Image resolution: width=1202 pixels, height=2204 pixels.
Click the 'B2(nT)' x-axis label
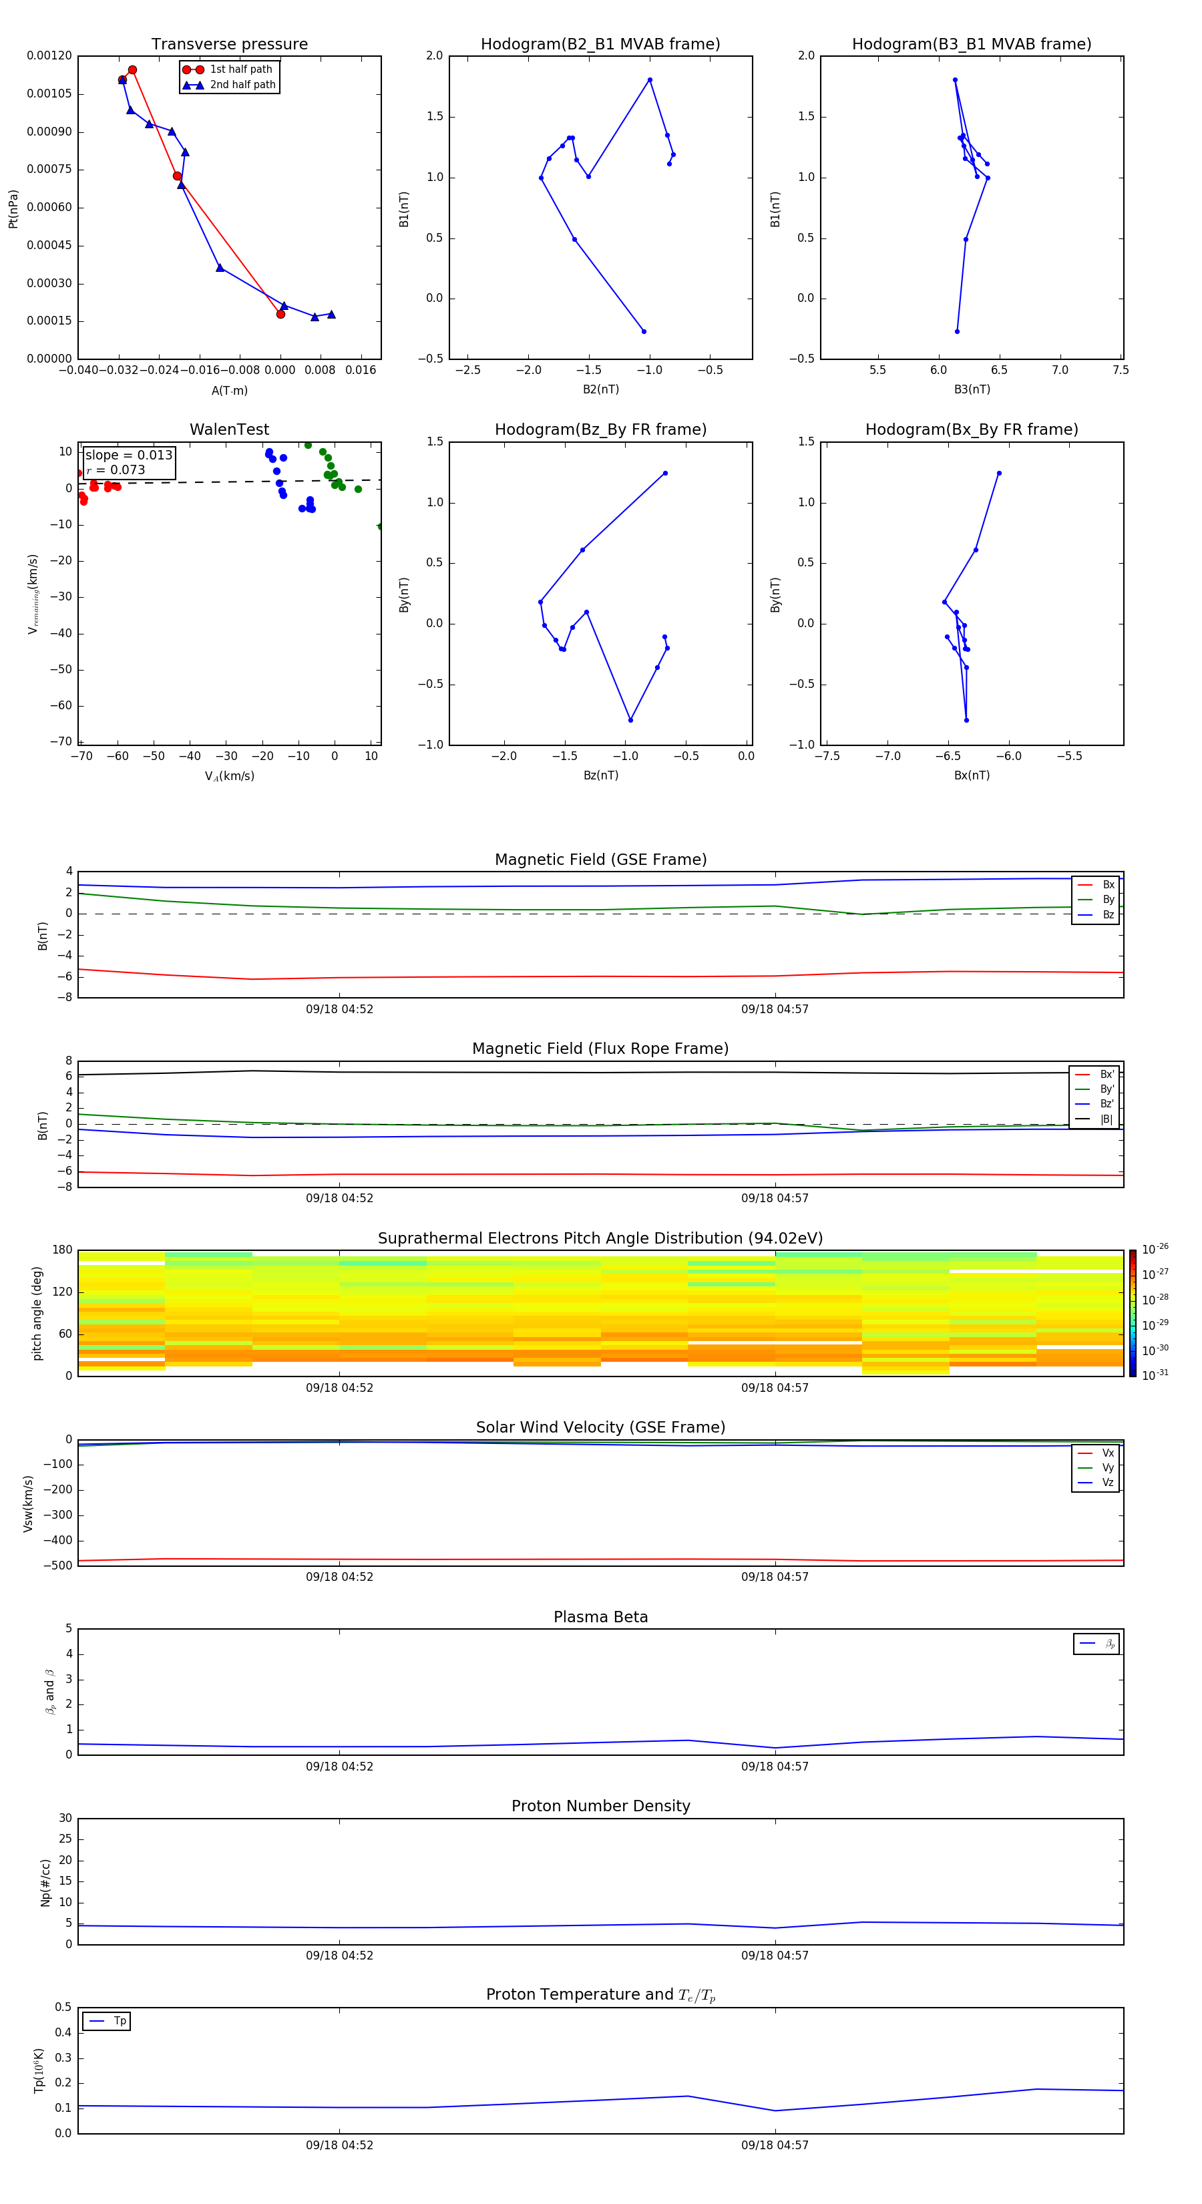[600, 389]
